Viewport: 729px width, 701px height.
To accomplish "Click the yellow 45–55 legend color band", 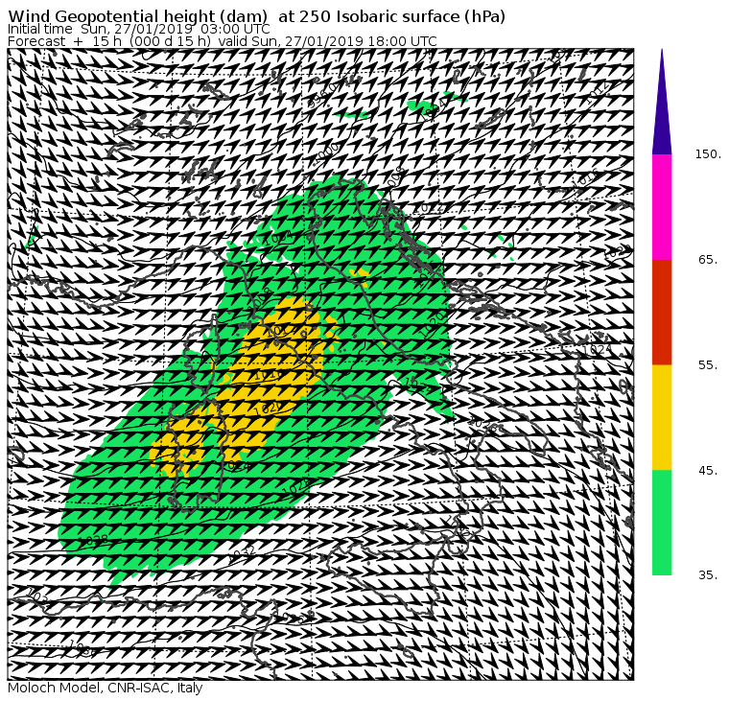I will (662, 417).
